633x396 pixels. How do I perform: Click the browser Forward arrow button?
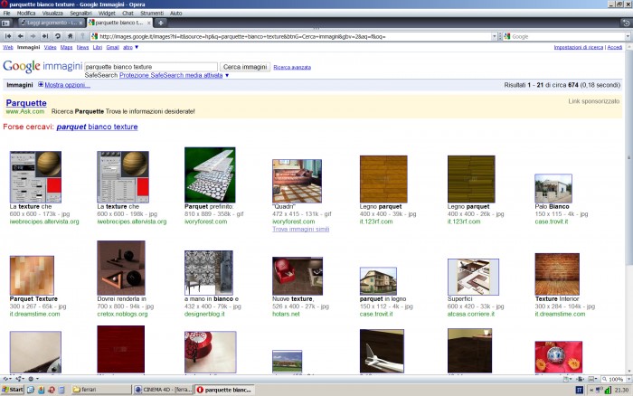point(33,36)
